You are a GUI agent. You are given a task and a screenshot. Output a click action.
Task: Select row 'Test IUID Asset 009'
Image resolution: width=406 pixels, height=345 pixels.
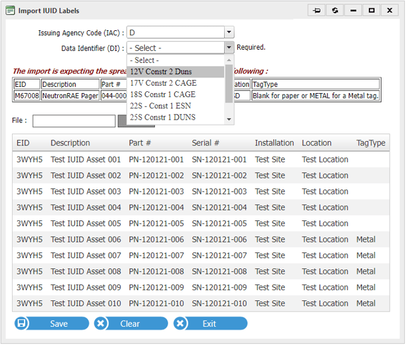click(x=201, y=287)
